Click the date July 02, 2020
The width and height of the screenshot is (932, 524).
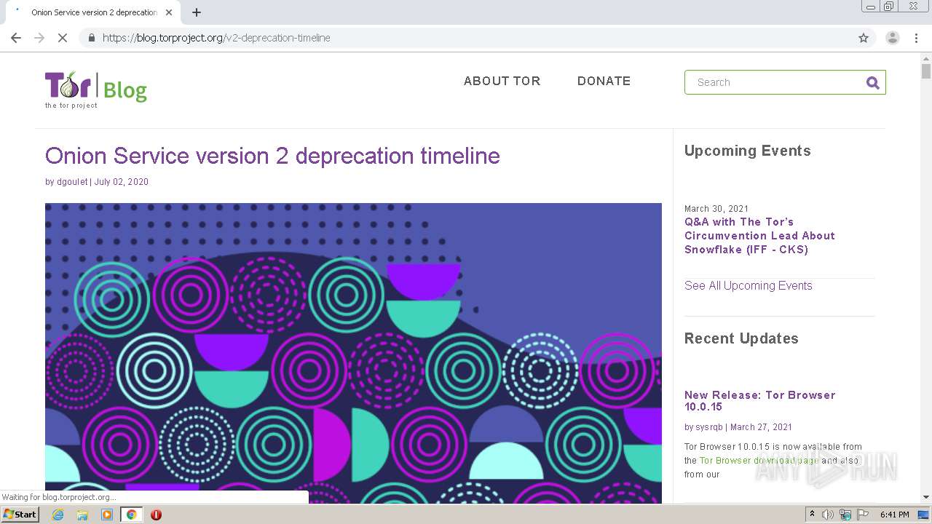(121, 182)
